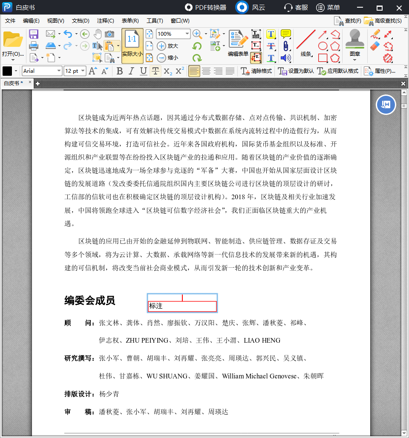Enable left text alignment
This screenshot has width=409, height=438.
pyautogui.click(x=194, y=71)
